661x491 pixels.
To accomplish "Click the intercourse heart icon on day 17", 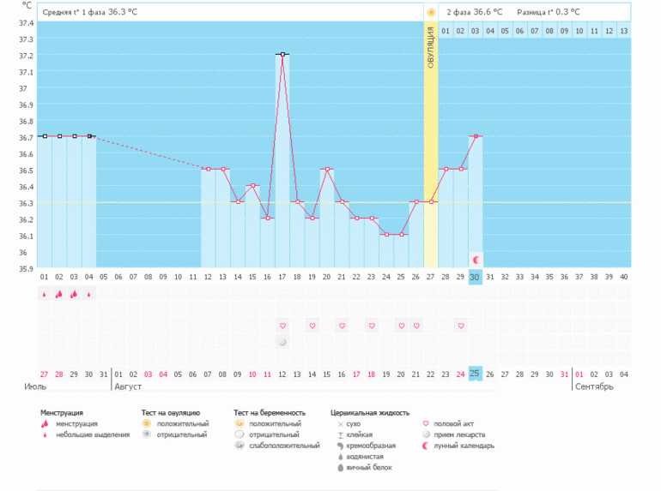I will click(x=282, y=326).
